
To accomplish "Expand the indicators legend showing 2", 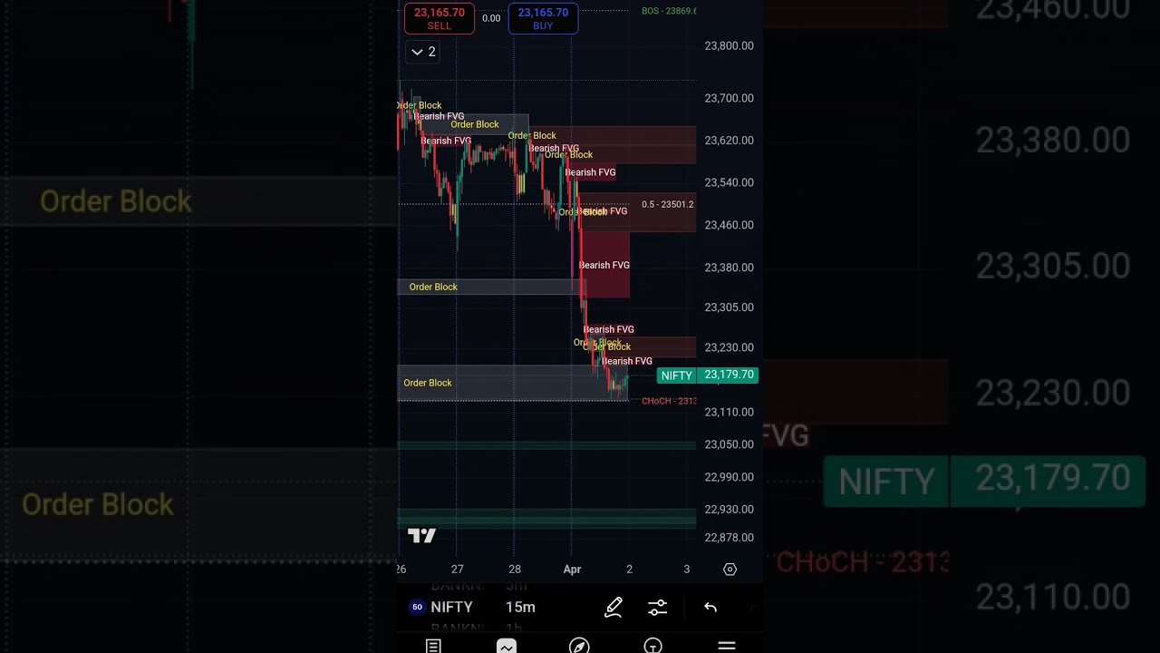I will point(423,52).
